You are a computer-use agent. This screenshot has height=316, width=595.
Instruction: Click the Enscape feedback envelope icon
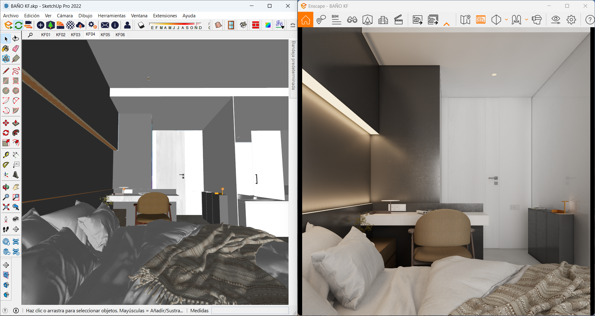point(105,25)
